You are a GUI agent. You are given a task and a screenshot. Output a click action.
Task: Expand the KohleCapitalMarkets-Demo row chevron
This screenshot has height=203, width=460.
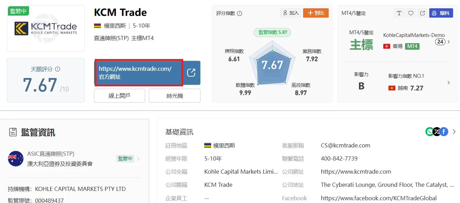[449, 42]
